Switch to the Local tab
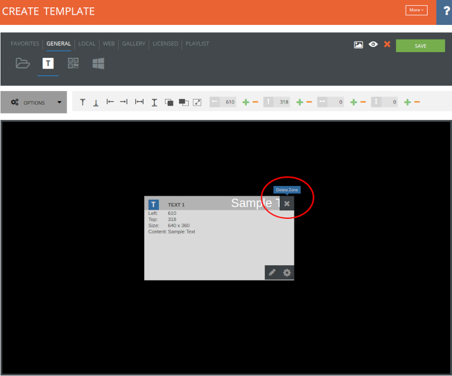Screen dimensions: 452x376 [x=87, y=44]
